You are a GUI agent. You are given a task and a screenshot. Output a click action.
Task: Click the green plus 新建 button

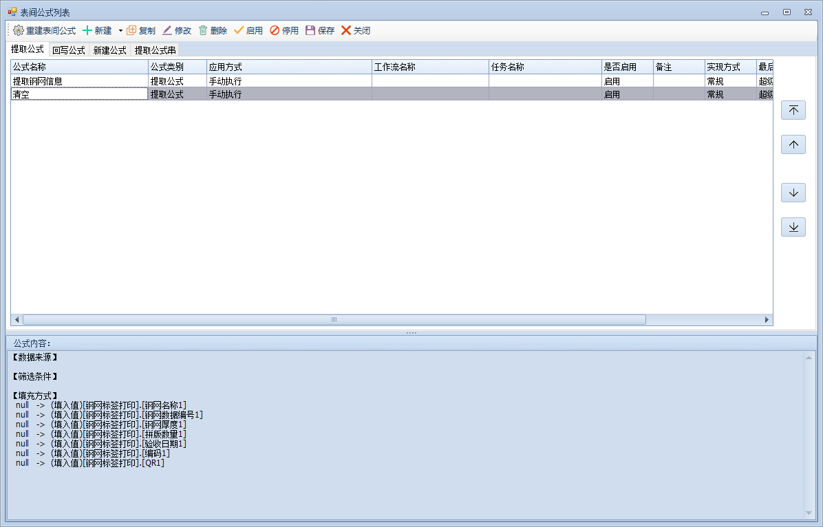point(87,31)
